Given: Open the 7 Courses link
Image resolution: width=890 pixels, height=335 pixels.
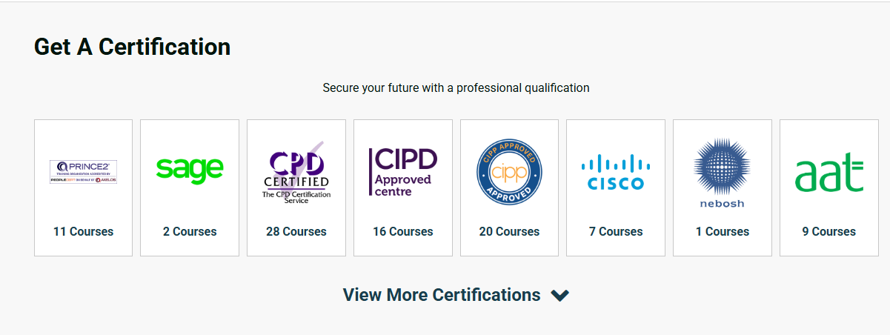Looking at the screenshot, I should (x=616, y=231).
